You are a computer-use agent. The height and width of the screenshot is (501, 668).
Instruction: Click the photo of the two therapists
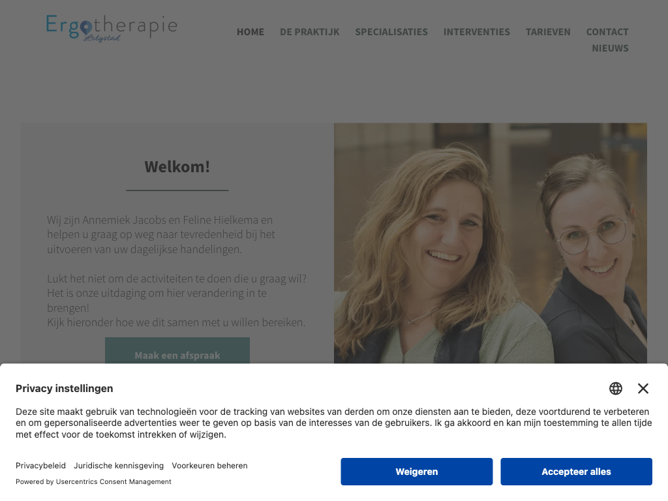491,243
